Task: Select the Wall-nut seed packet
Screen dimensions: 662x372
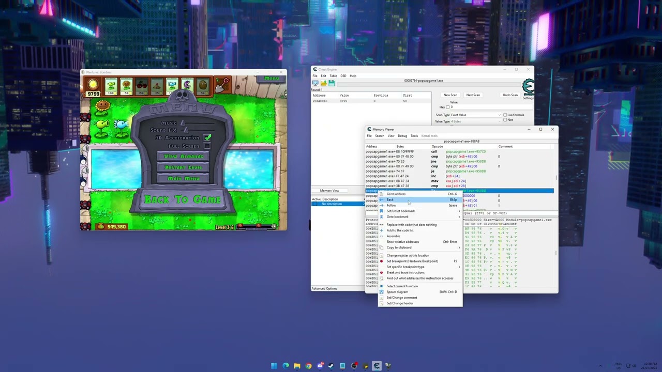Action: tap(202, 86)
